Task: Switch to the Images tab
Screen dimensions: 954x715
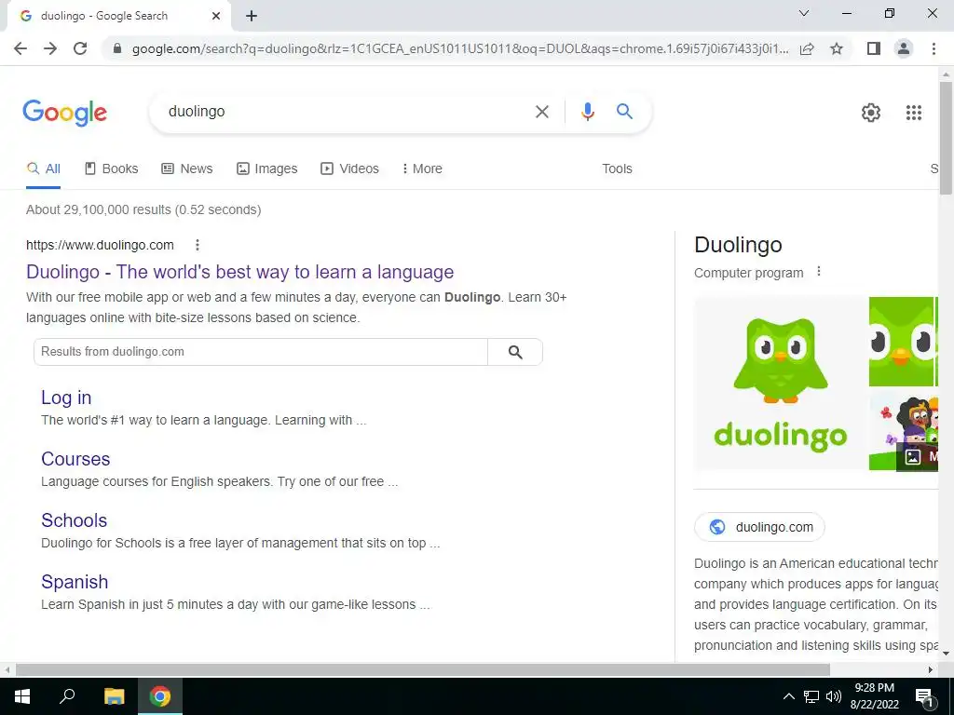Action: click(x=266, y=169)
